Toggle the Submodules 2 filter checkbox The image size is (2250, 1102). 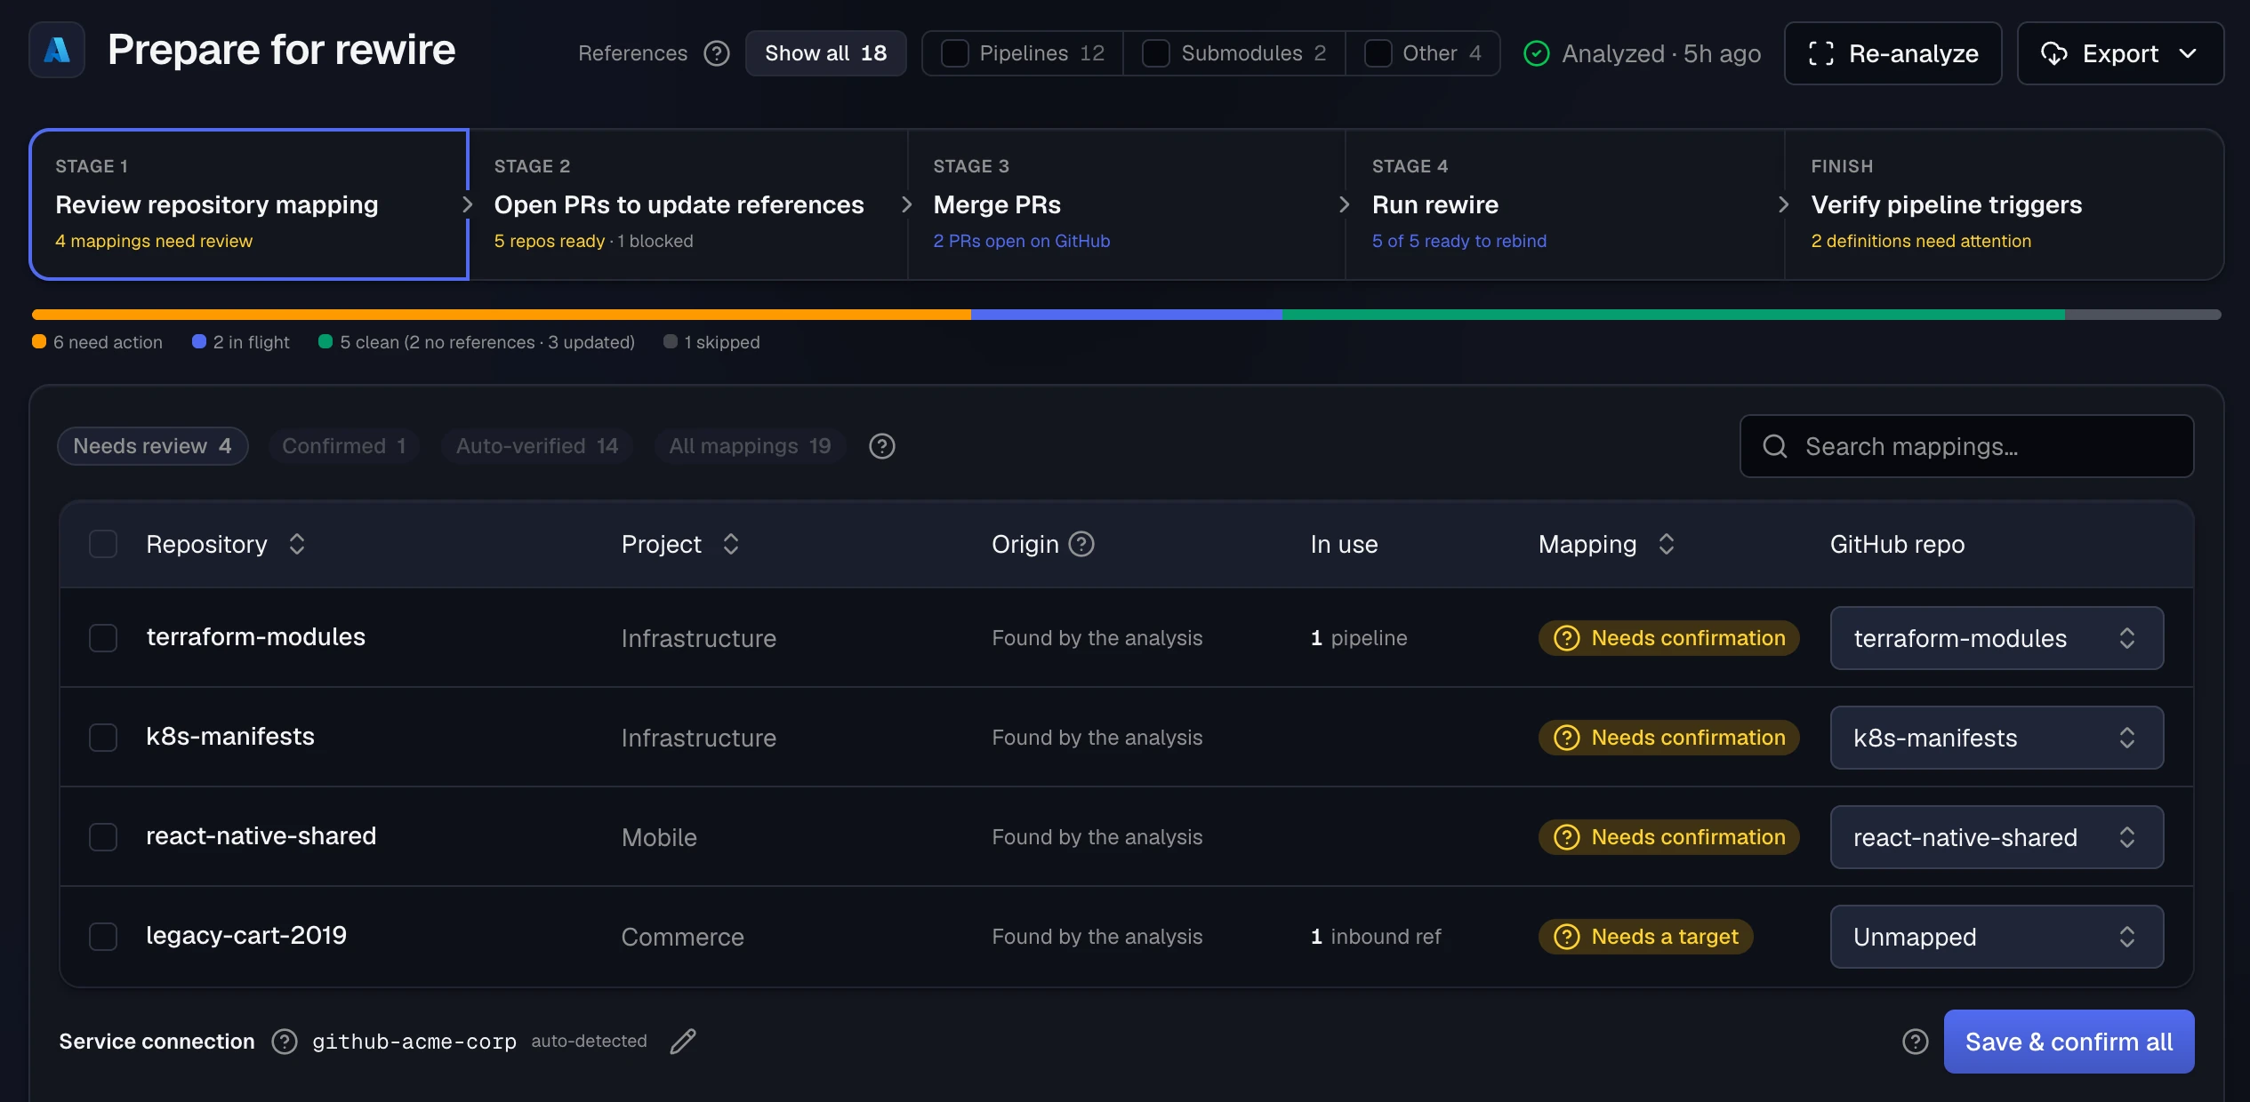pos(1155,53)
